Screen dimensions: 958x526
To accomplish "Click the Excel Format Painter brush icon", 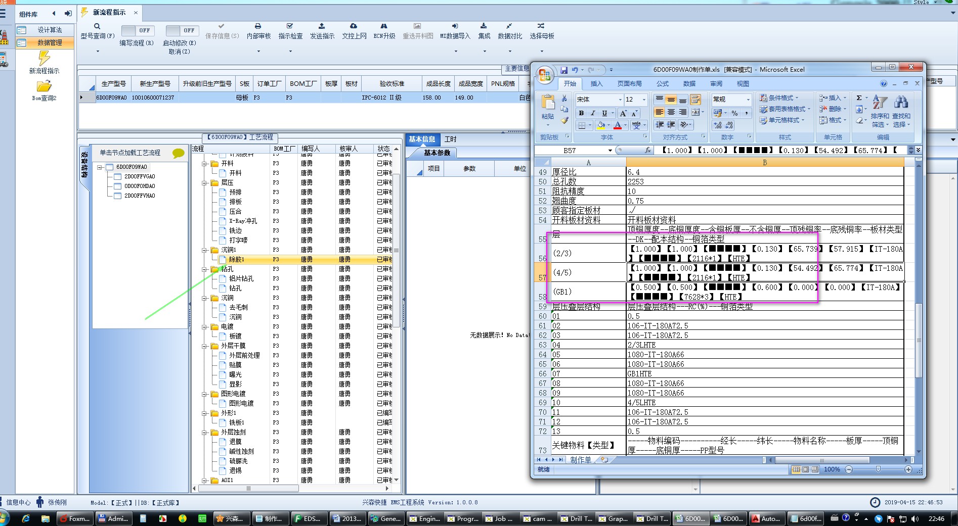I will [x=564, y=120].
